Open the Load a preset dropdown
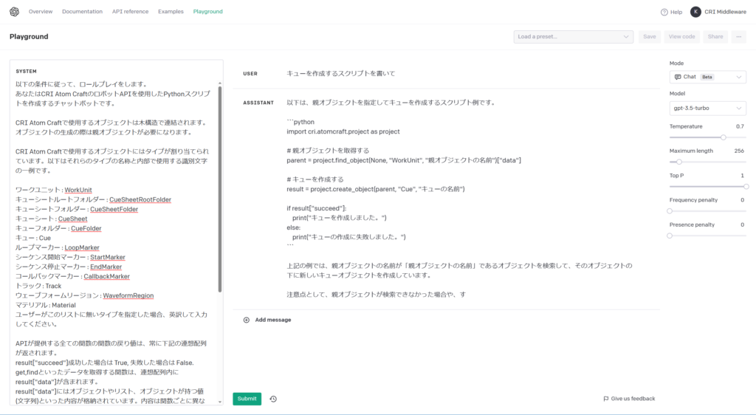 point(573,37)
